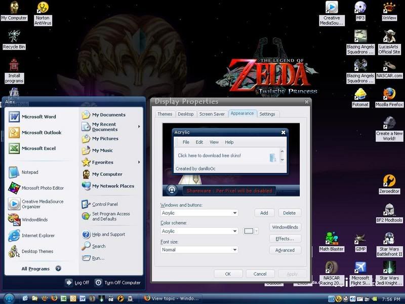
Task: Select Creative MediaSource desktop icon
Action: pos(332,14)
